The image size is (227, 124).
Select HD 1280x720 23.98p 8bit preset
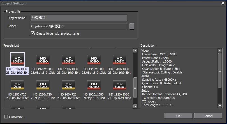click(x=17, y=85)
